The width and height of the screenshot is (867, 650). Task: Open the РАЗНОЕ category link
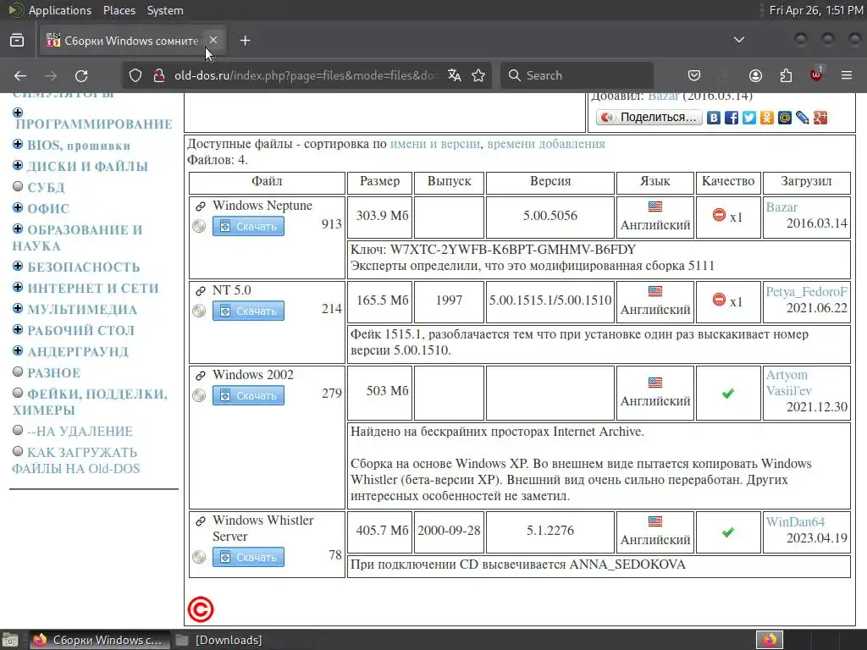coord(54,373)
